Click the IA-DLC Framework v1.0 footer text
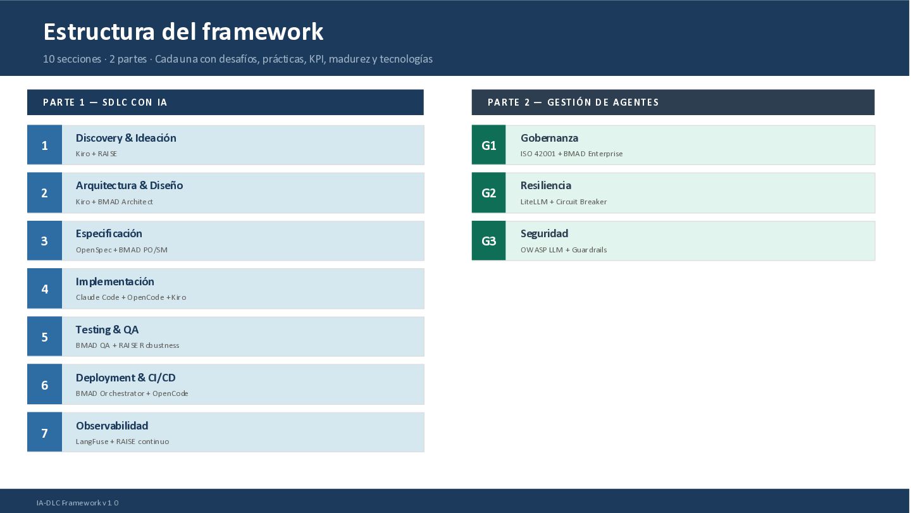911x513 pixels. point(77,503)
